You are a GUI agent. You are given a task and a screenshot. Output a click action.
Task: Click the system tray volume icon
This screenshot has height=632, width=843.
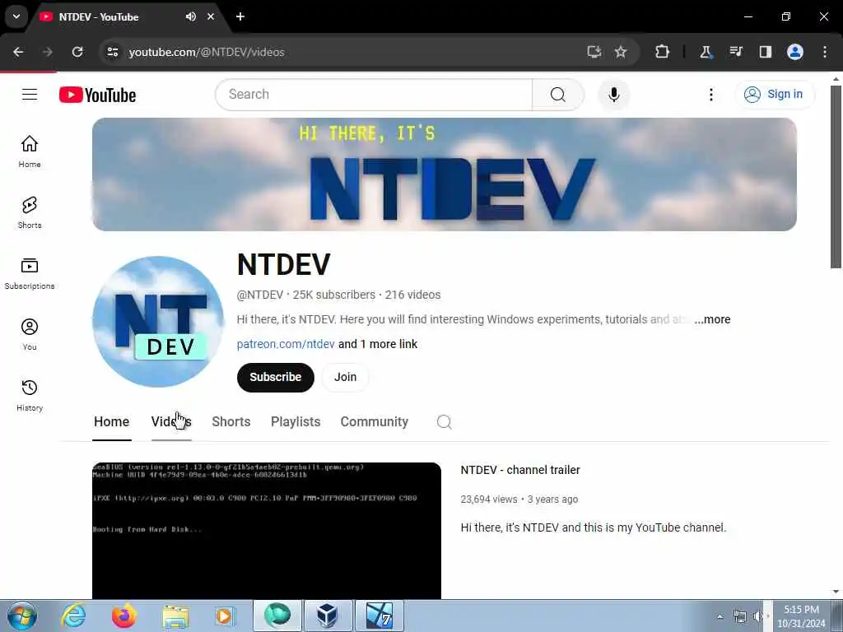(759, 616)
